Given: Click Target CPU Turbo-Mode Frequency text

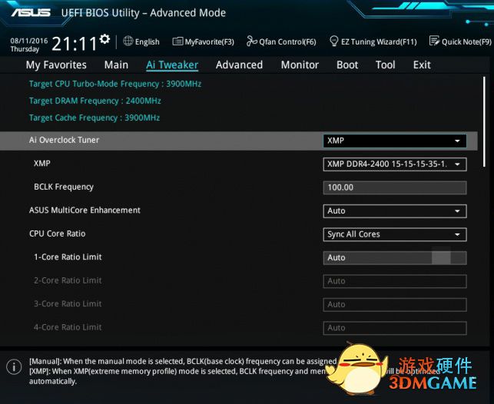Looking at the screenshot, I should (115, 84).
